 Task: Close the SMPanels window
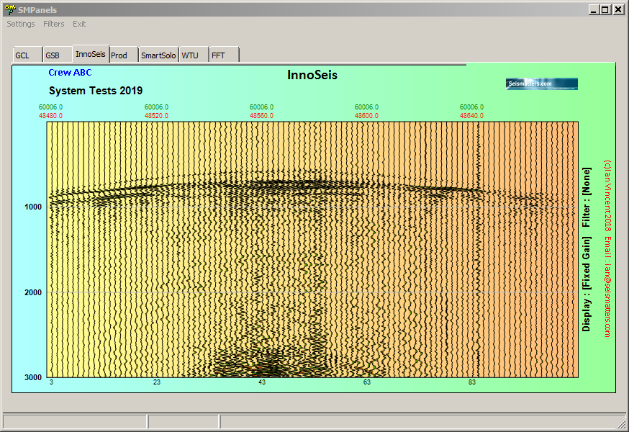click(x=618, y=9)
